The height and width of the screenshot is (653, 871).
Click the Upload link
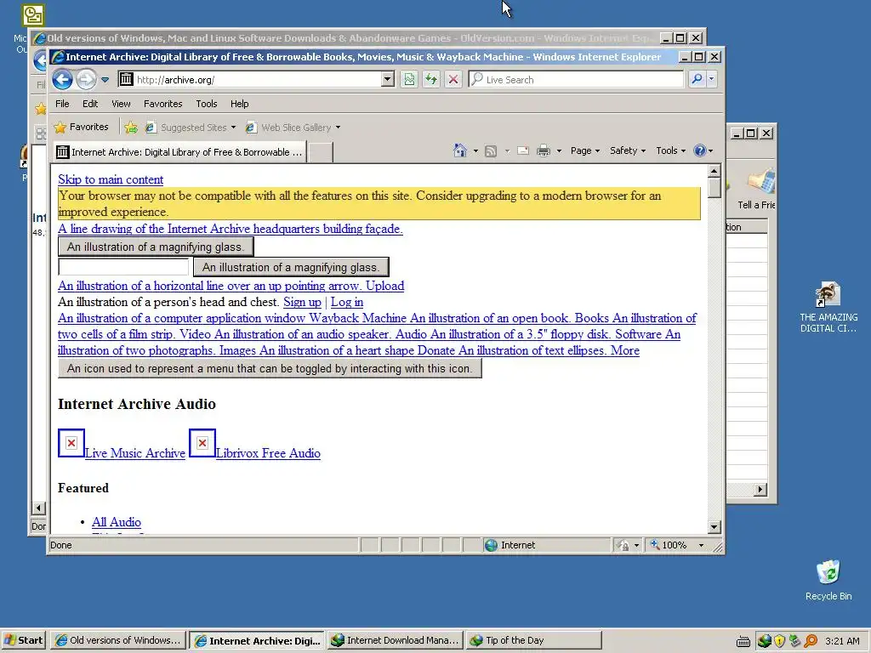tap(385, 286)
